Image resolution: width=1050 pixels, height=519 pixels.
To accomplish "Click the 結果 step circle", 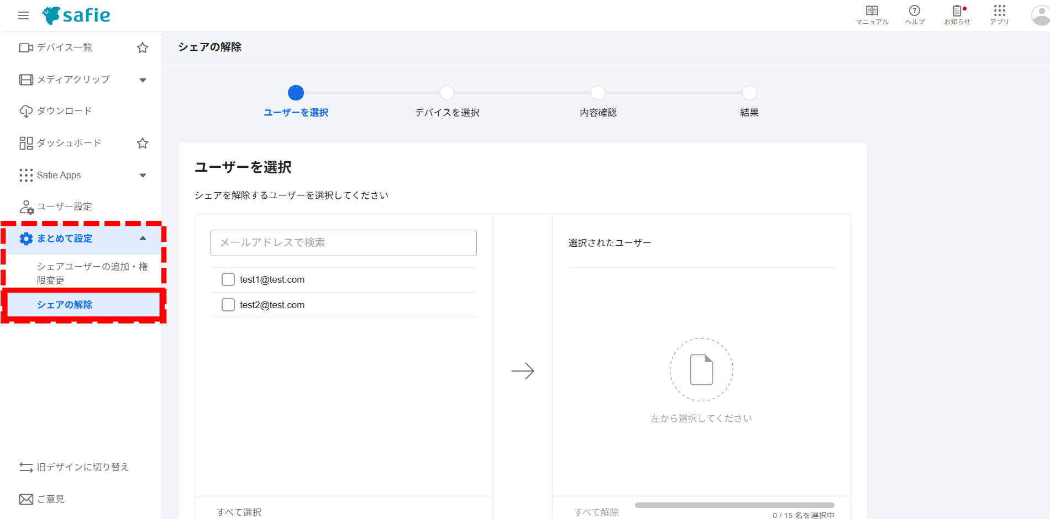I will click(749, 93).
